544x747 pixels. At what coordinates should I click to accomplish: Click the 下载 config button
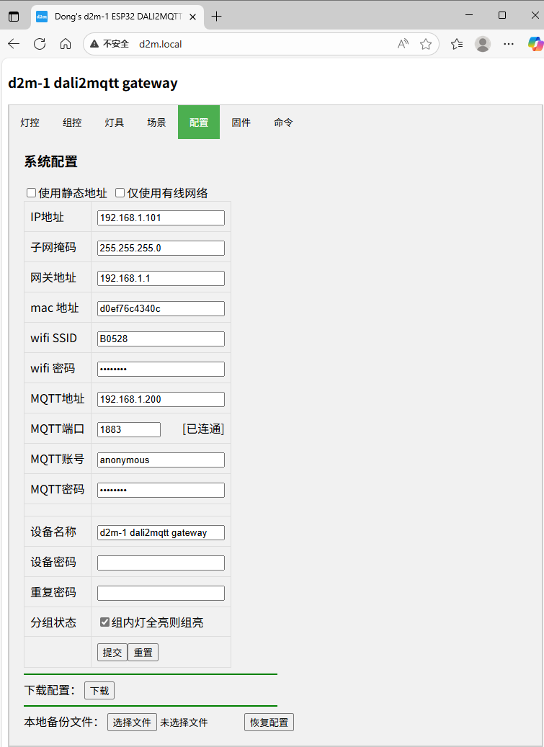(x=99, y=691)
